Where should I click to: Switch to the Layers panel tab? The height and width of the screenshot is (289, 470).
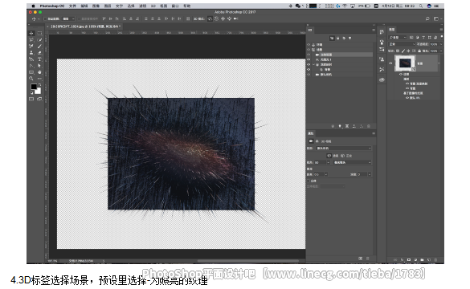coord(392,30)
